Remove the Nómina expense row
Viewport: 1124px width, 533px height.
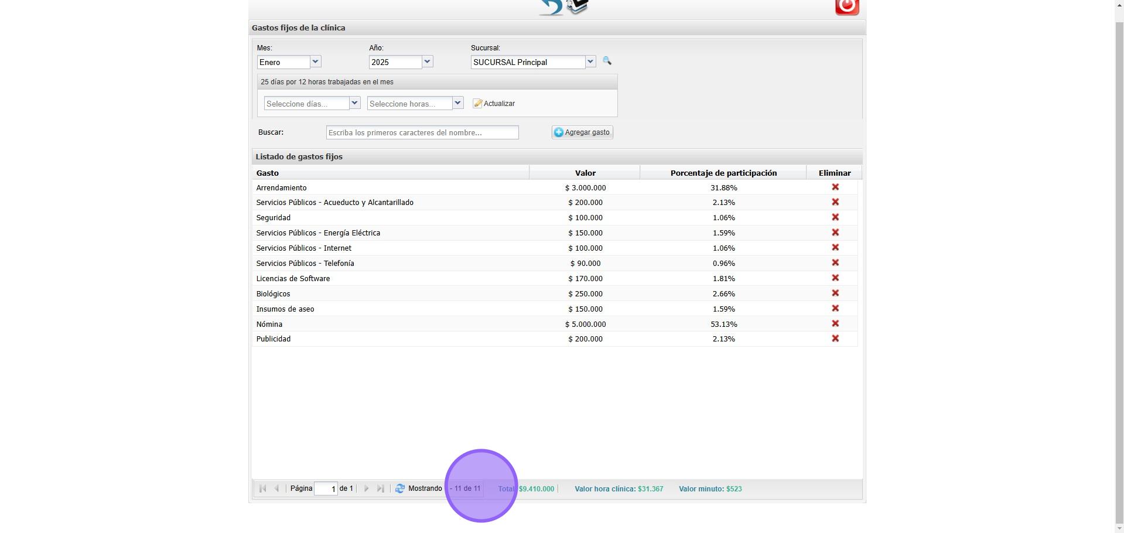(x=835, y=324)
